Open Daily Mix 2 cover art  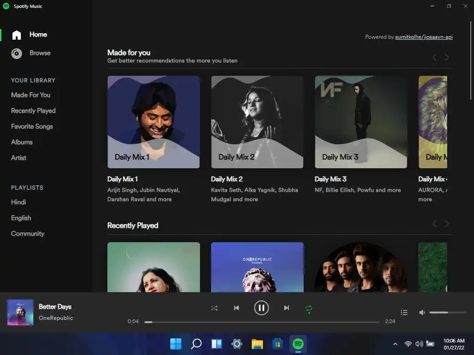point(257,122)
